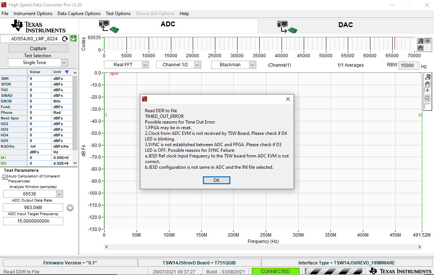Click the ADC Input Target Frequency field

tap(33, 221)
